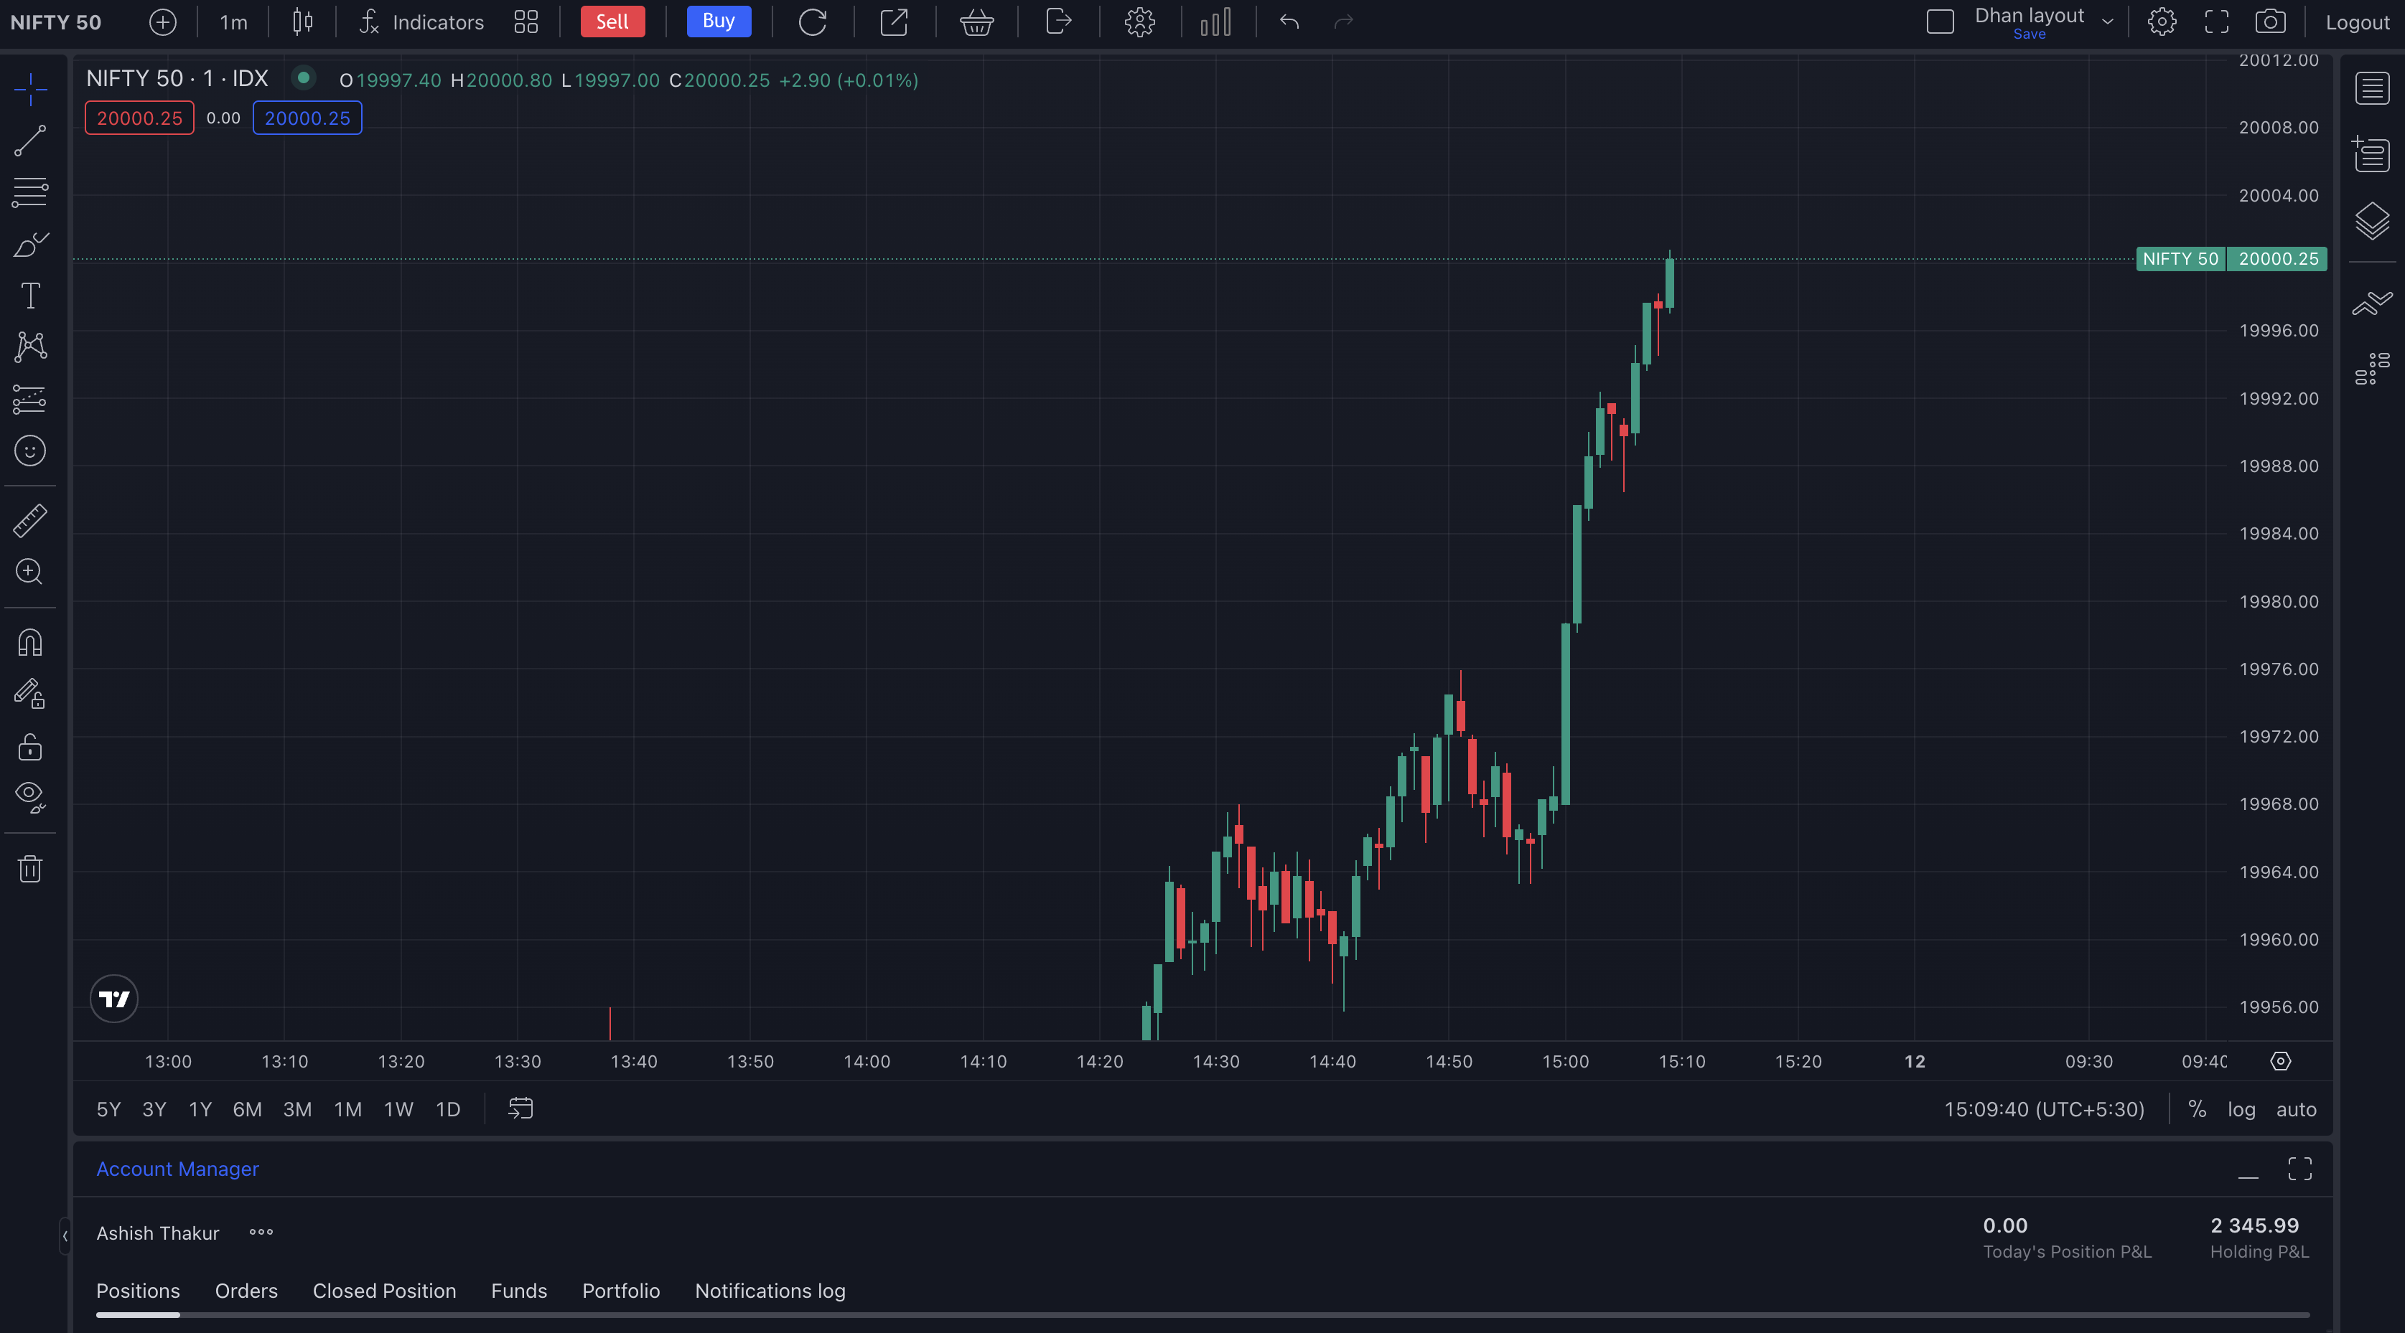Click the refresh chart icon

(812, 22)
